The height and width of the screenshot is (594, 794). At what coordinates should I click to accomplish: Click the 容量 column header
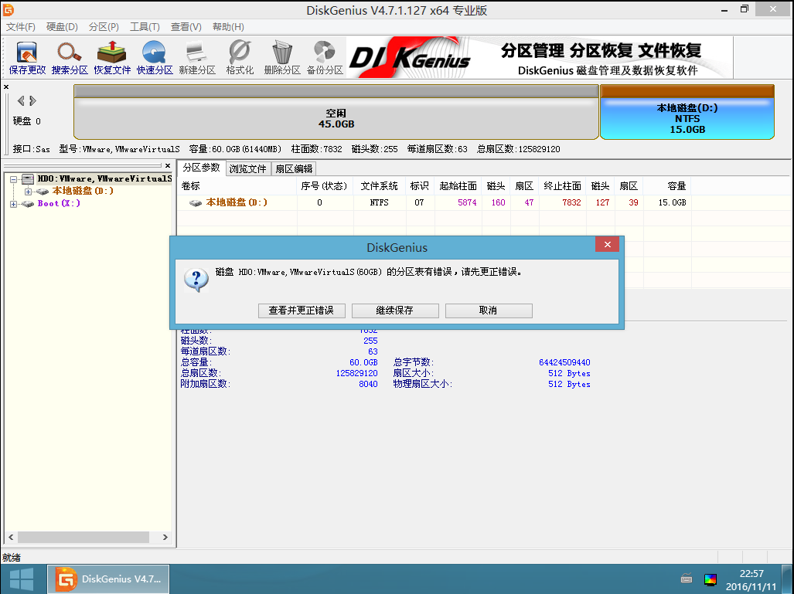point(667,186)
